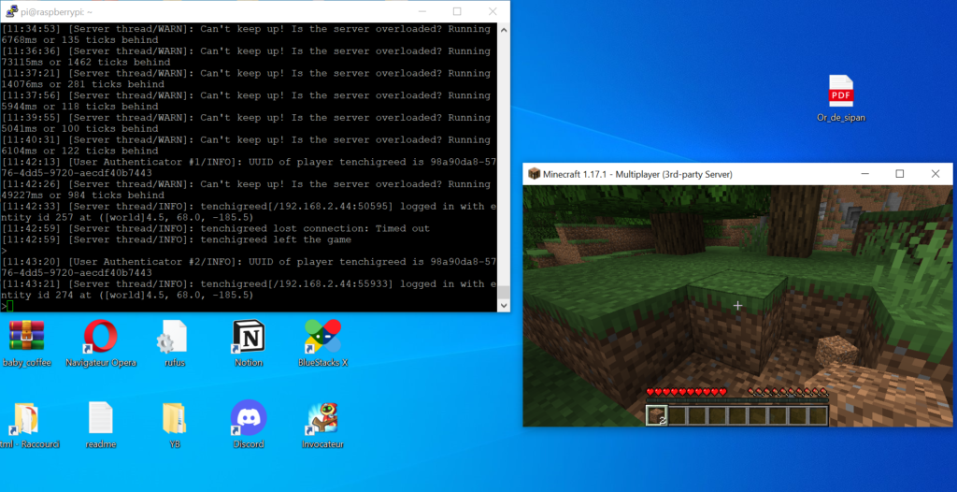Open the baby_coffee WinRAR archive icon
Image resolution: width=957 pixels, height=492 pixels.
coord(27,336)
